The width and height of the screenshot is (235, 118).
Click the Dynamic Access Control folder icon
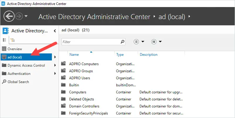(4, 65)
